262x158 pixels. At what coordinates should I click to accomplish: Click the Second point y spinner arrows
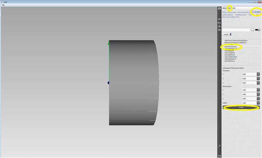click(x=258, y=94)
